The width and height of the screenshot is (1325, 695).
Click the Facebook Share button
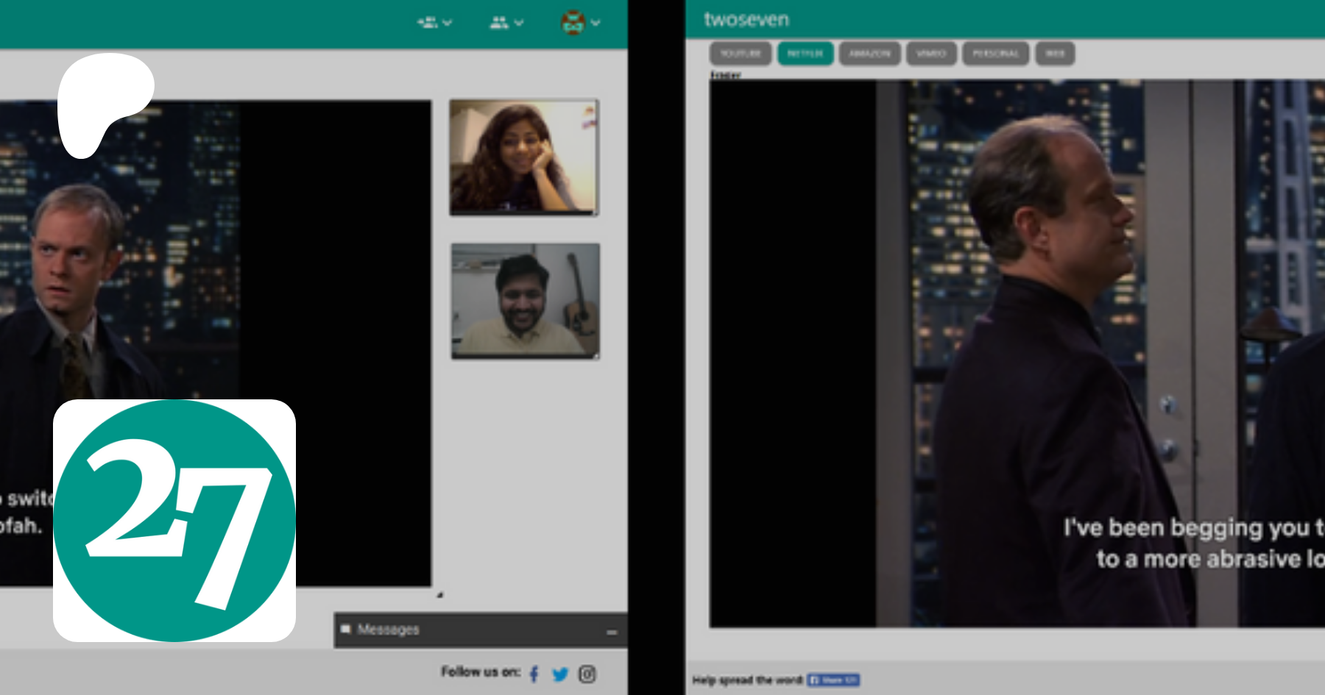click(x=833, y=680)
